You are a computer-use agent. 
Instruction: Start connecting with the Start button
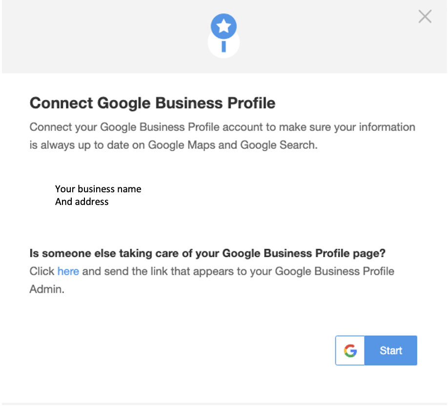390,350
